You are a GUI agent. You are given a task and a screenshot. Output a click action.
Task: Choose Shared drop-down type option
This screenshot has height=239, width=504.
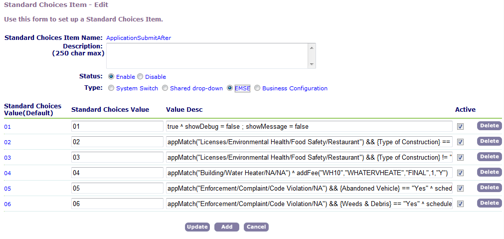click(x=165, y=88)
